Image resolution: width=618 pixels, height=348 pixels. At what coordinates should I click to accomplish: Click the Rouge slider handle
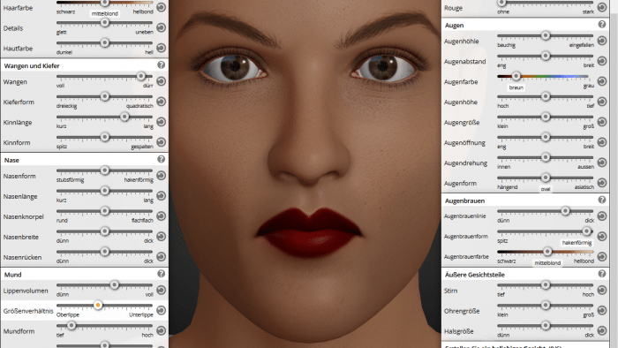(x=501, y=3)
